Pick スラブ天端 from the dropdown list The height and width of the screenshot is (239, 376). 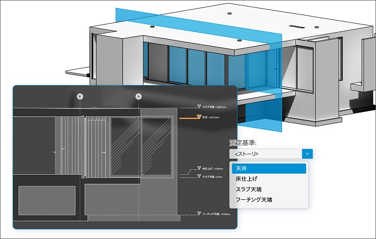pos(269,189)
